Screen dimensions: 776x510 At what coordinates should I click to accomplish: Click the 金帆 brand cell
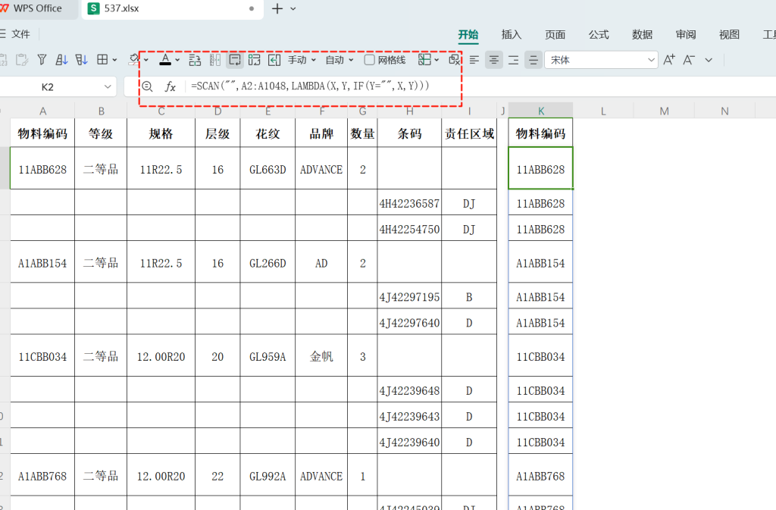point(321,357)
